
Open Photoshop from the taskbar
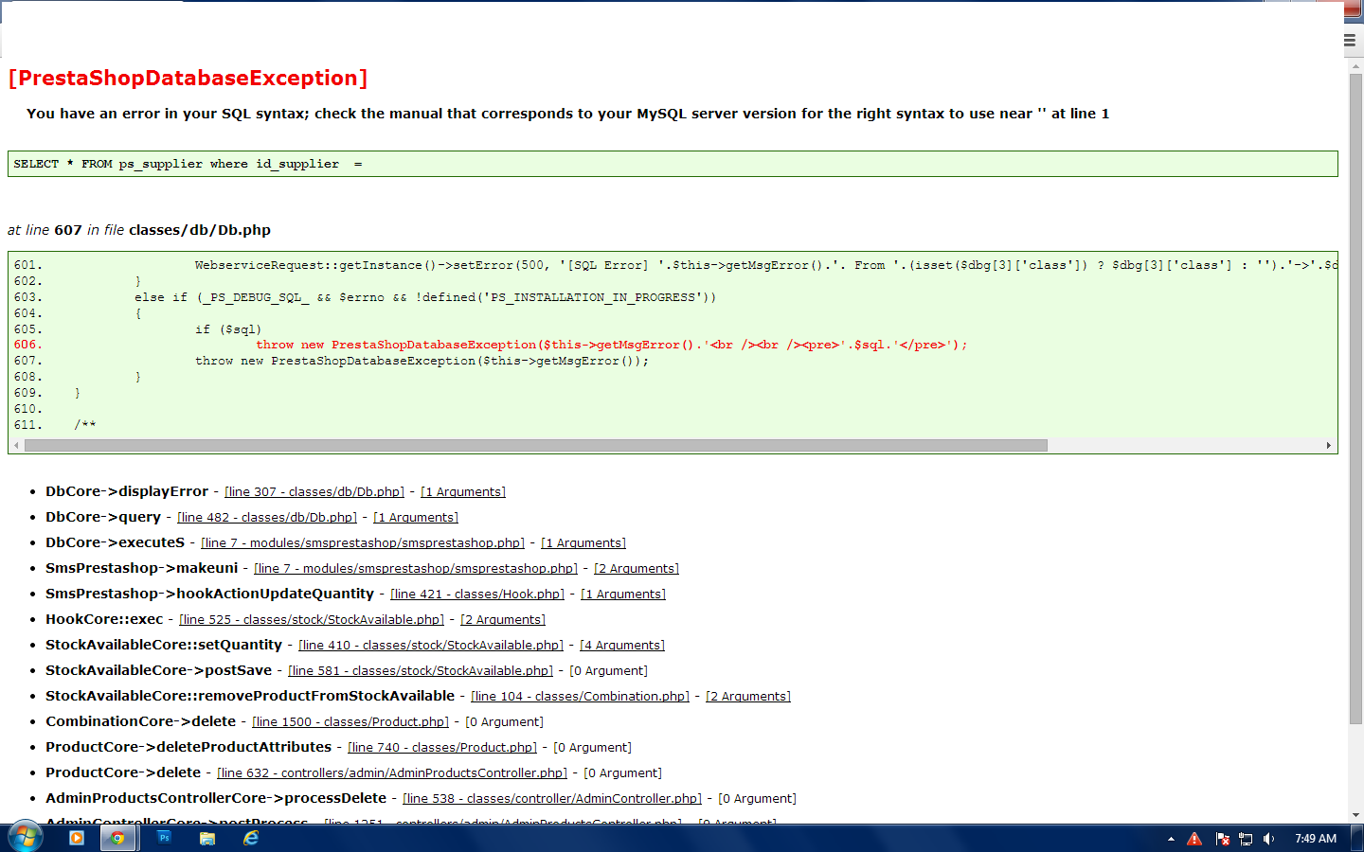(164, 838)
